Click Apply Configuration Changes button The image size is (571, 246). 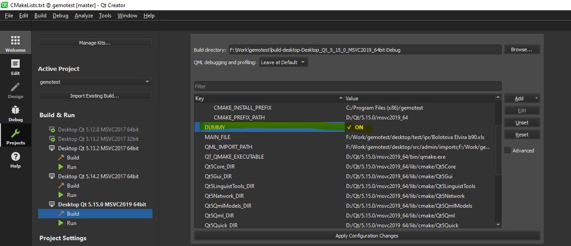tap(367, 236)
